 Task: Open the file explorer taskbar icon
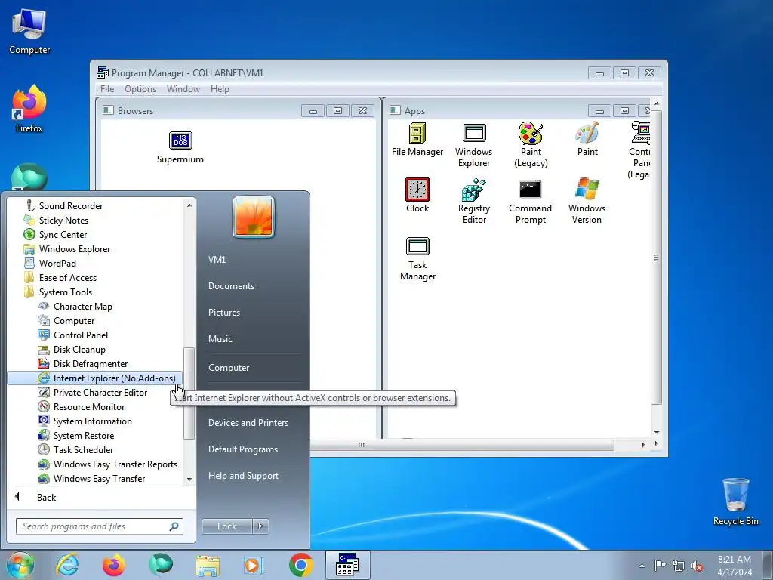(208, 565)
